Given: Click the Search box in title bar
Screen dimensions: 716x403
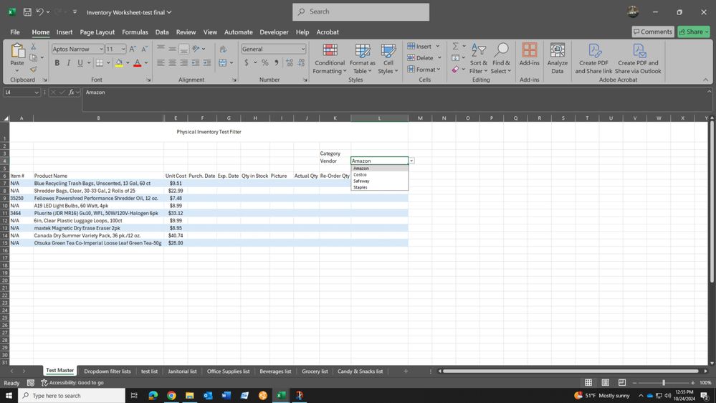Looking at the screenshot, I should [x=361, y=12].
